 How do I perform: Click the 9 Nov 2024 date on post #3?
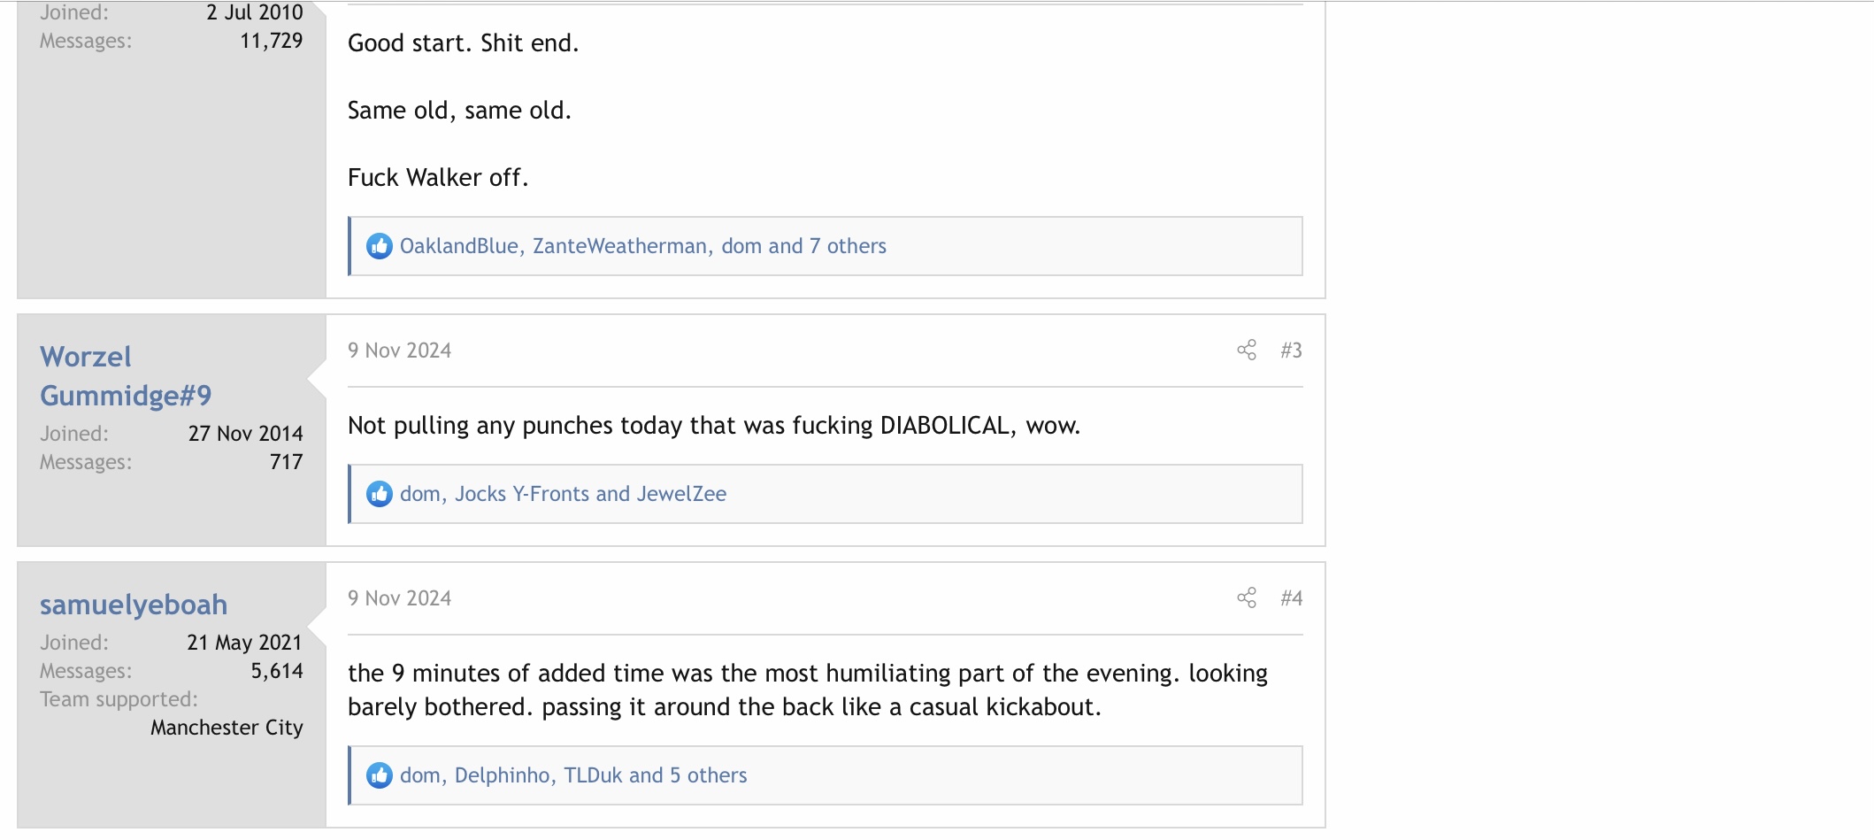click(399, 351)
